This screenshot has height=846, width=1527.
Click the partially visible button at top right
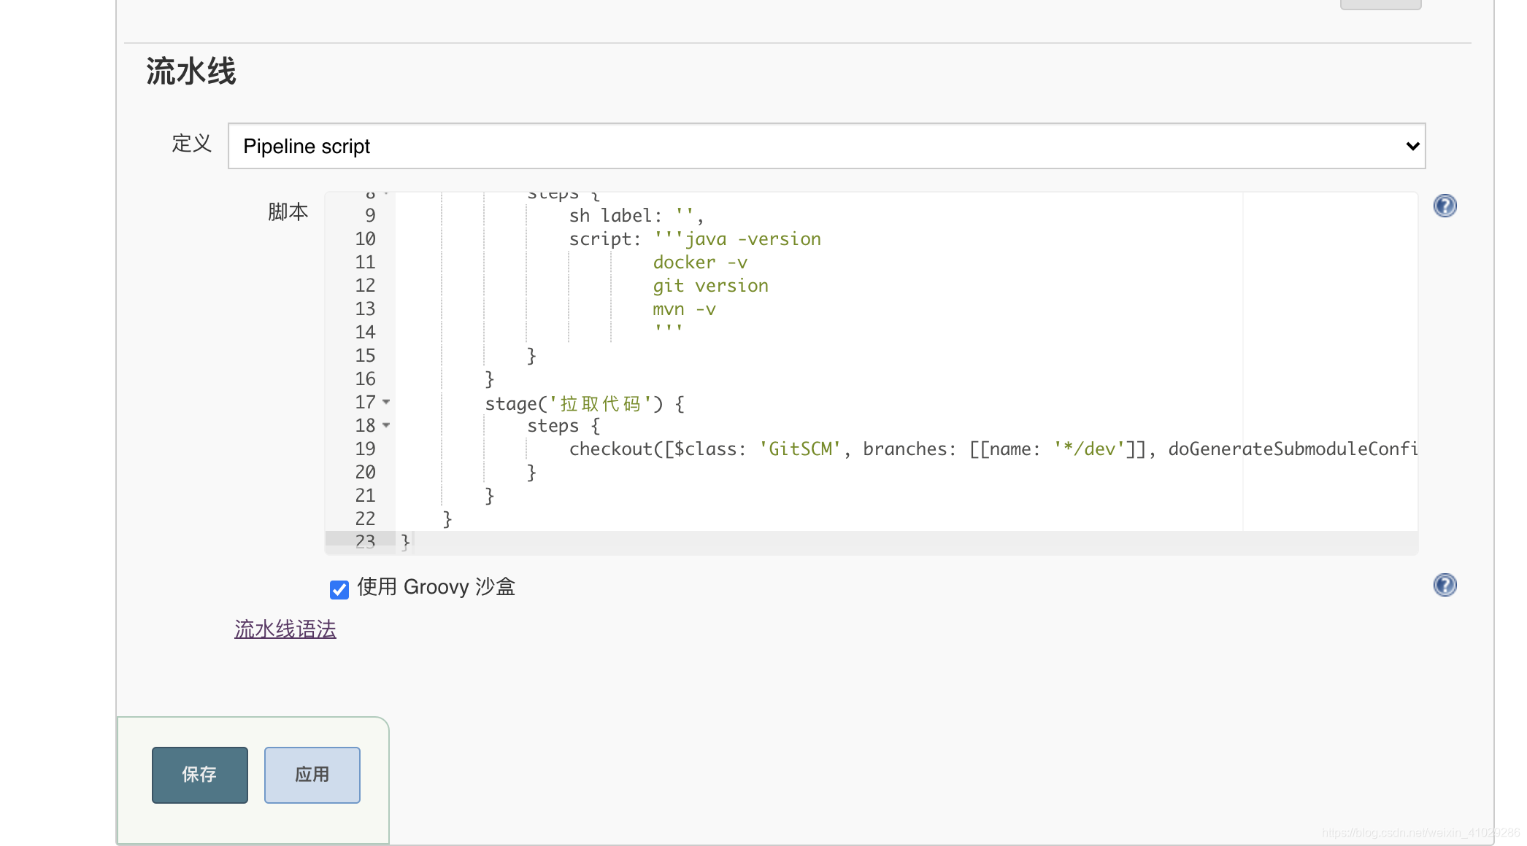tap(1380, 4)
